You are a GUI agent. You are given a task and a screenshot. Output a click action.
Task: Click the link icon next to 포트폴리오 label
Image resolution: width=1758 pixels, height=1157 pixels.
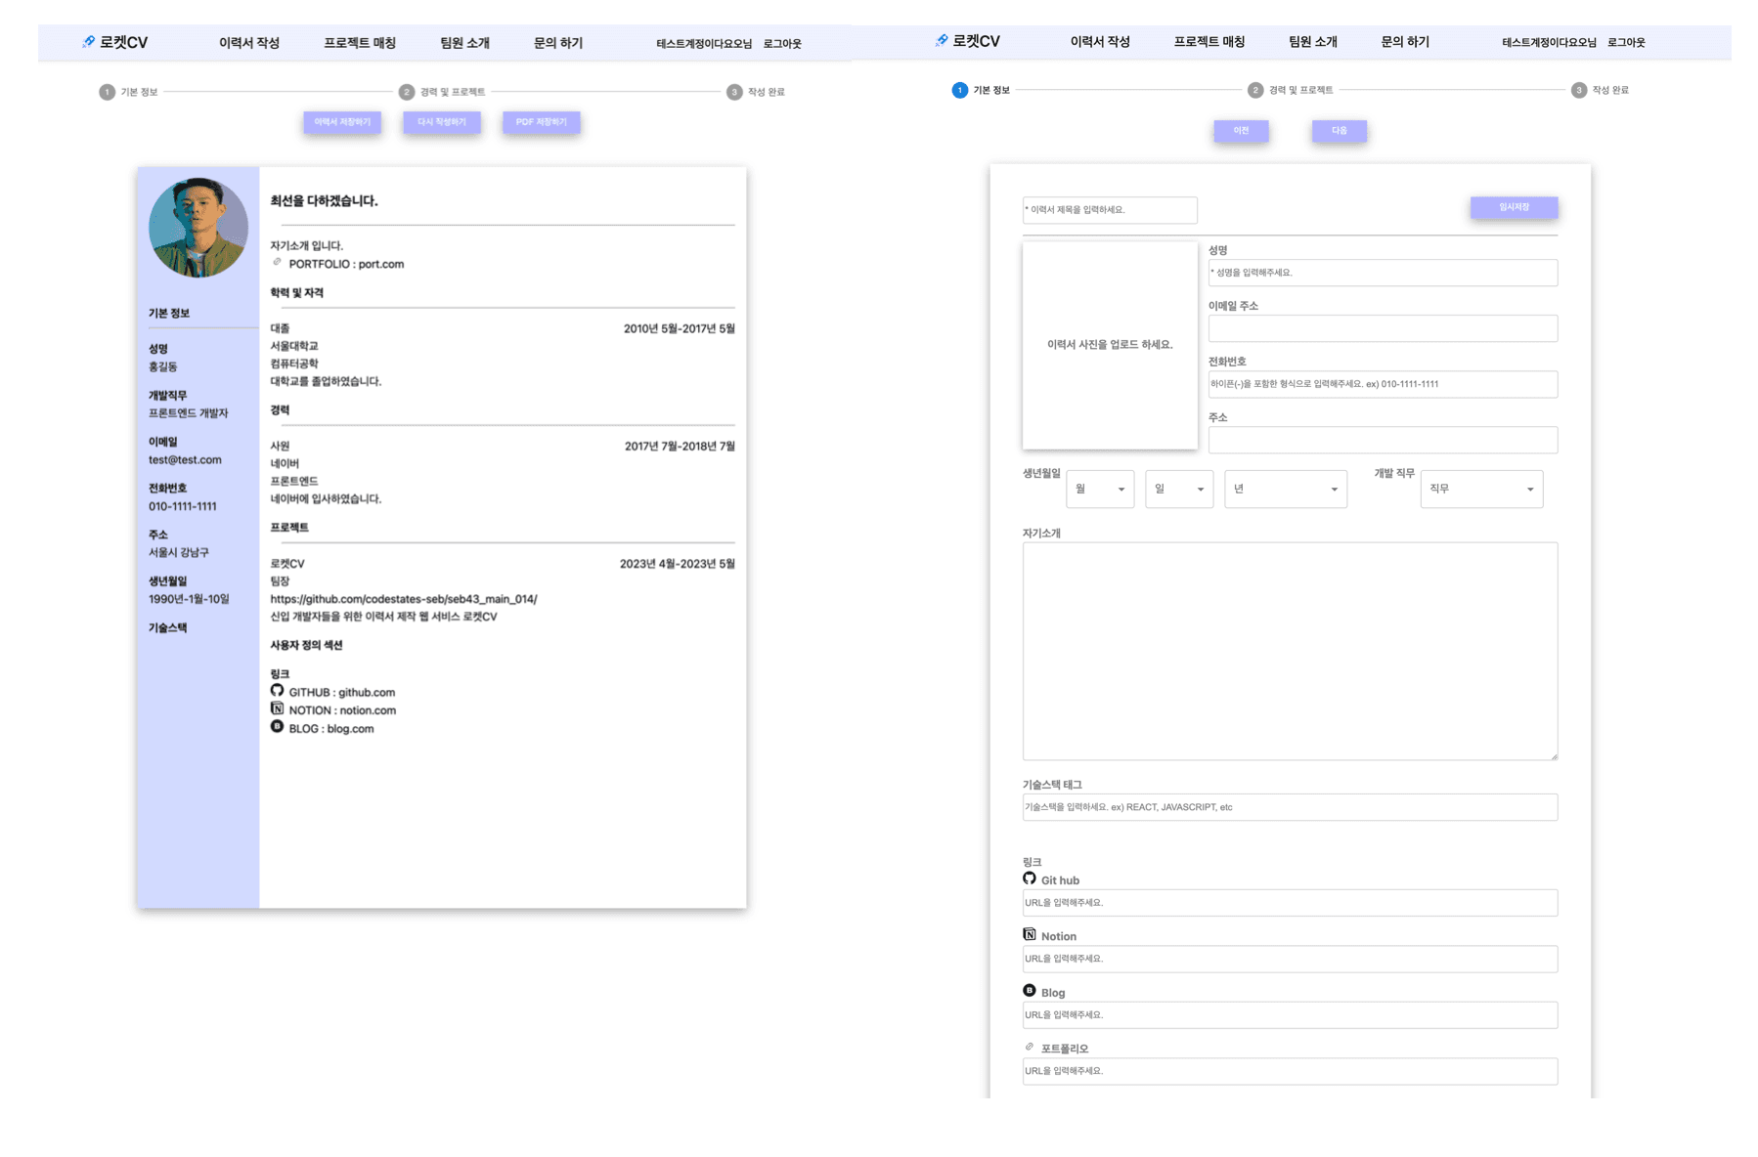[1029, 1047]
